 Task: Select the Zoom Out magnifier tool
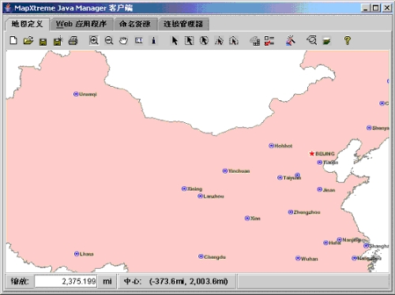109,40
